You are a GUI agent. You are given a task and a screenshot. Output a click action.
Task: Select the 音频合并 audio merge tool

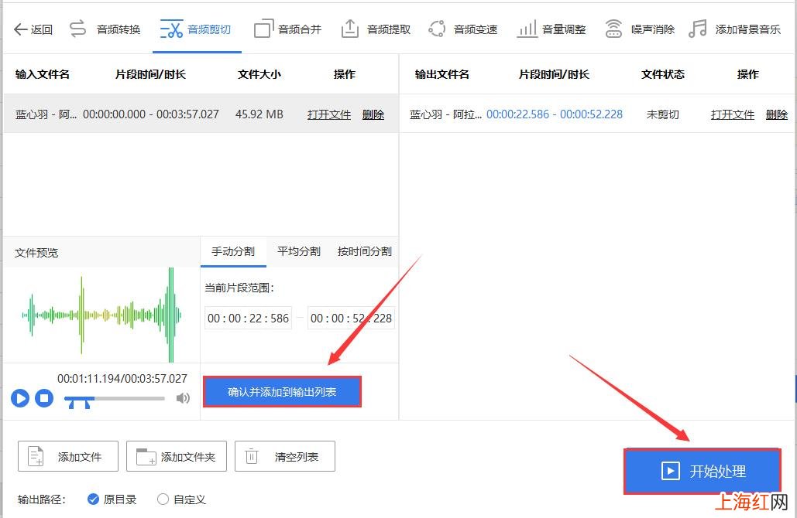click(287, 29)
